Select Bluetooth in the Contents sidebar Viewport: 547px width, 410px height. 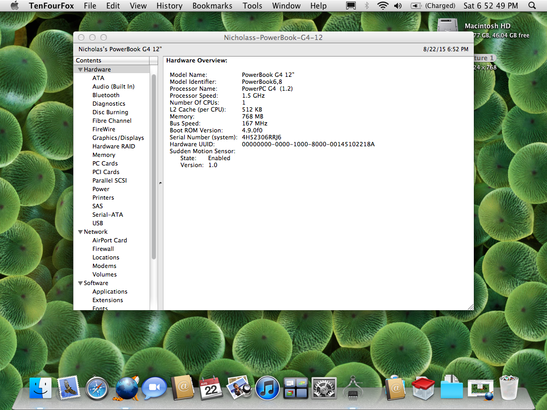(x=106, y=95)
